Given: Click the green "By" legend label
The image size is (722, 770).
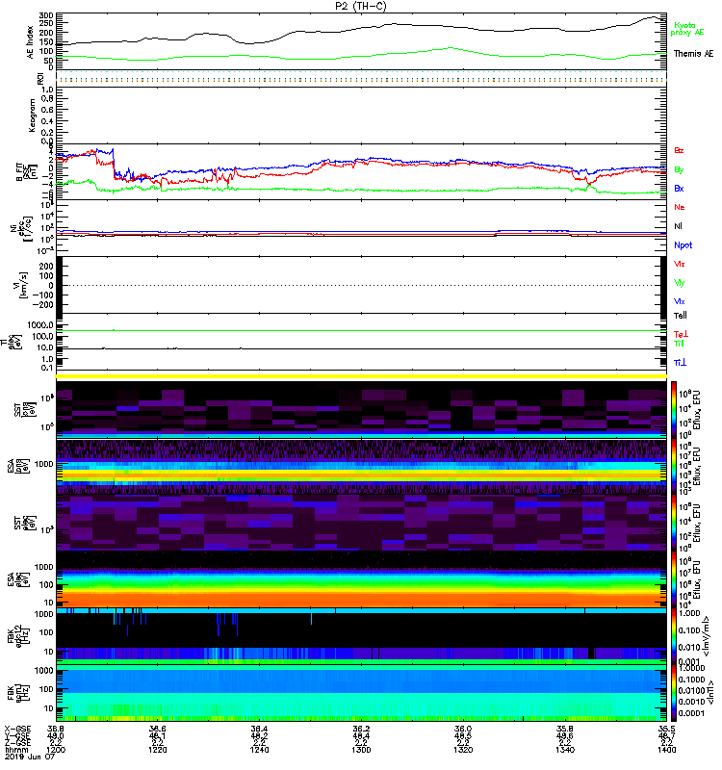Looking at the screenshot, I should point(679,170).
